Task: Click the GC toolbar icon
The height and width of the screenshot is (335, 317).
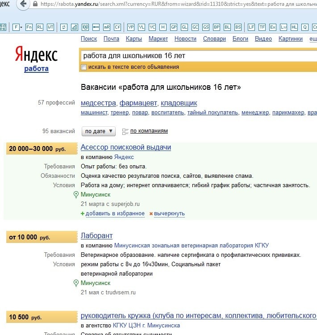Action: pyautogui.click(x=195, y=27)
